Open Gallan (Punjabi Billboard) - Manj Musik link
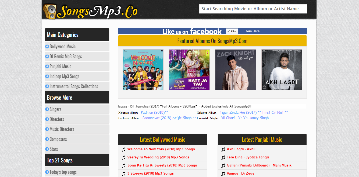 pyautogui.click(x=259, y=165)
